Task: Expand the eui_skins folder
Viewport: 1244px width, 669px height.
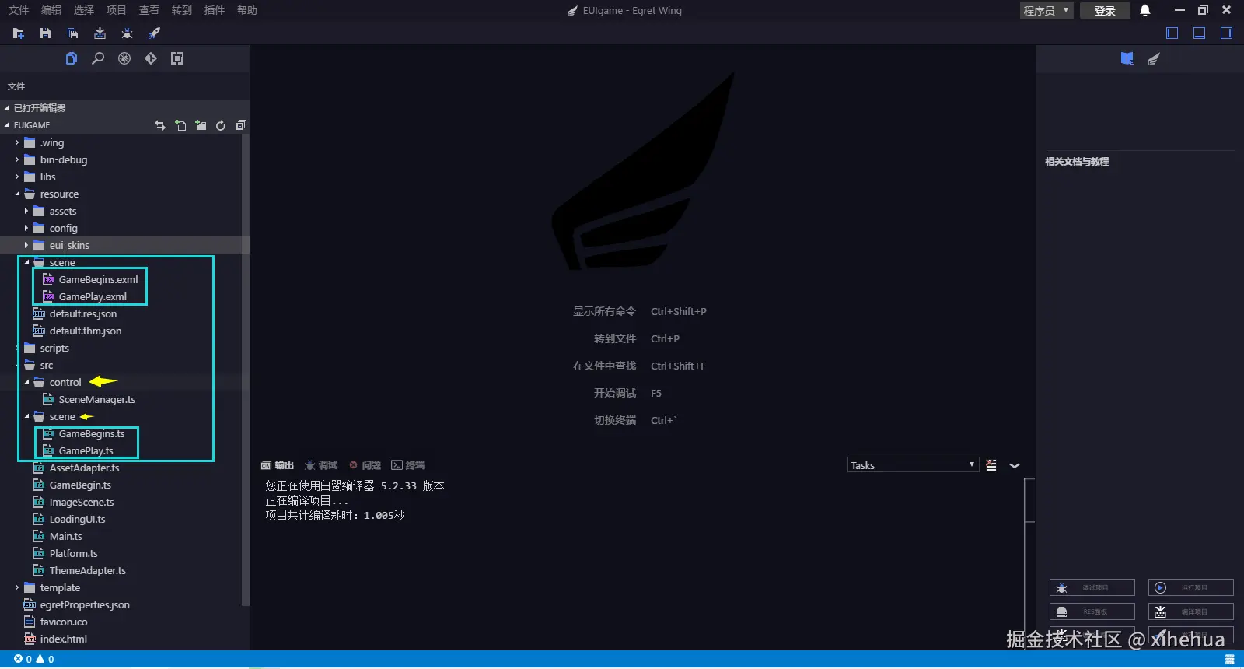Action: click(26, 245)
